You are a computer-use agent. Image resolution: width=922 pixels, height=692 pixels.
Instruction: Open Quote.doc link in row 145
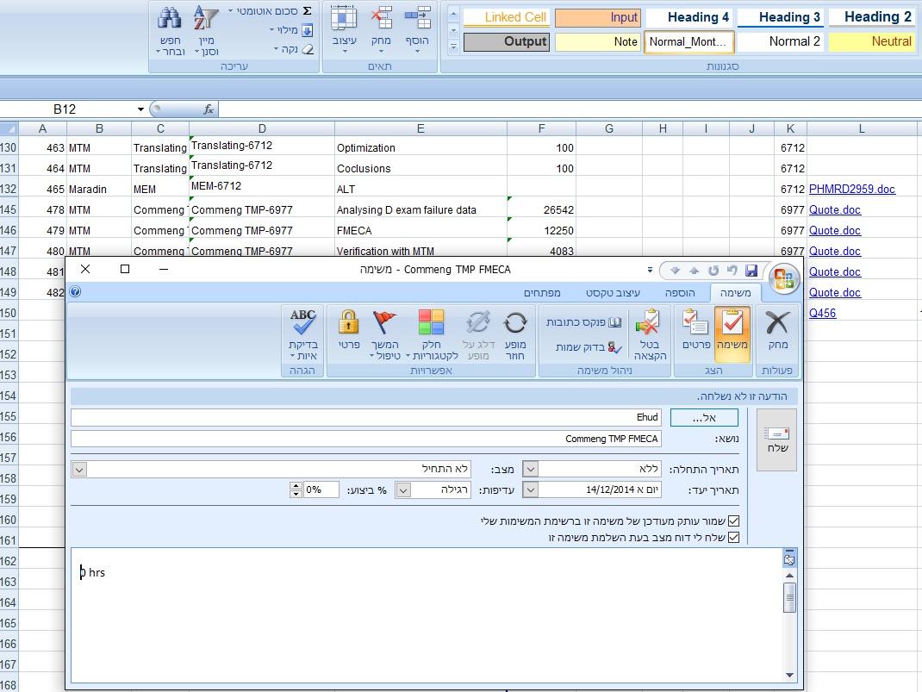click(834, 210)
